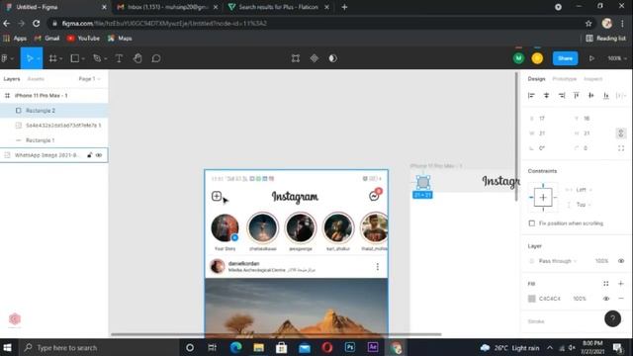The image size is (633, 356).
Task: Switch to the Layers tab
Action: [12, 79]
